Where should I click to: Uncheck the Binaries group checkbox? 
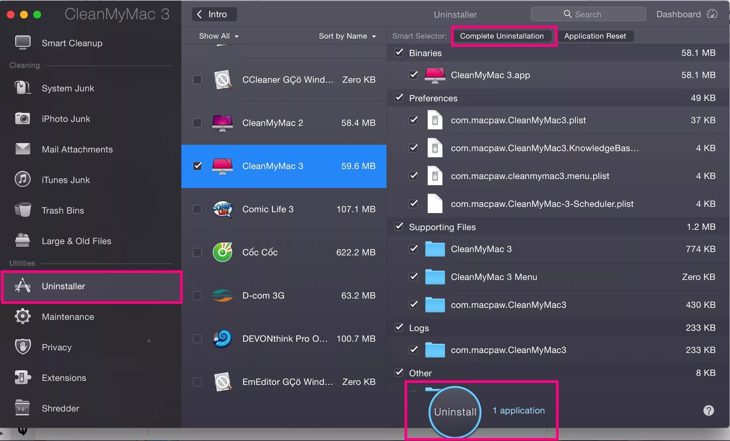tap(399, 53)
